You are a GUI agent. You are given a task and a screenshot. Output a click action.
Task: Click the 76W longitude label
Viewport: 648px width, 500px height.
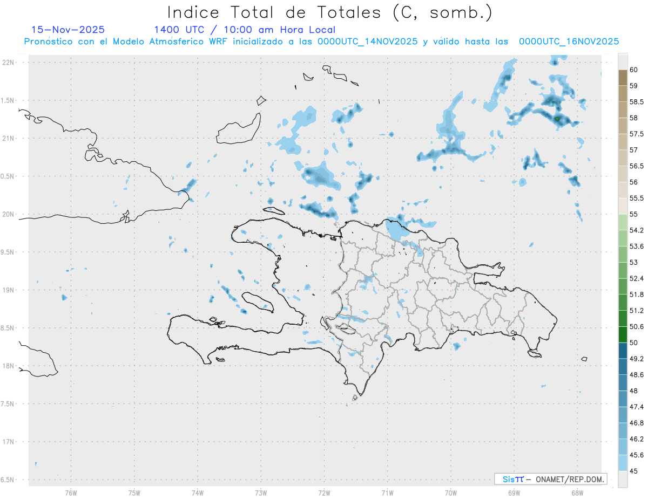coord(71,492)
